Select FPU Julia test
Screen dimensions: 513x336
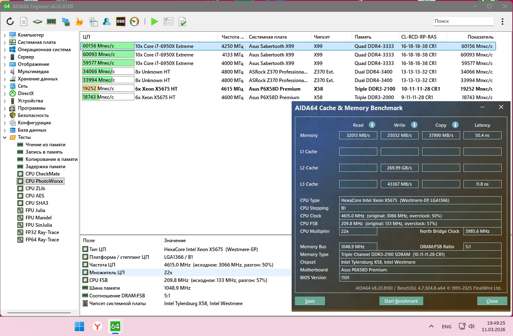click(x=35, y=210)
